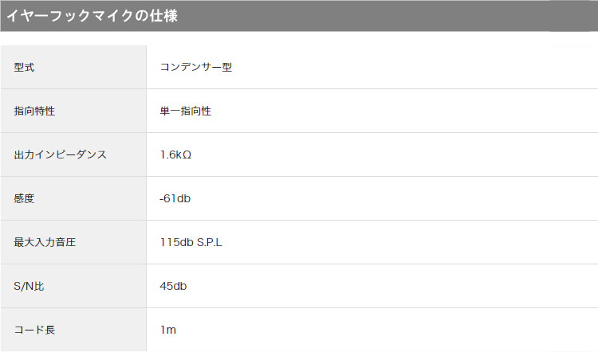Click the -61db sensitivity value
This screenshot has height=352, width=598.
coord(175,198)
